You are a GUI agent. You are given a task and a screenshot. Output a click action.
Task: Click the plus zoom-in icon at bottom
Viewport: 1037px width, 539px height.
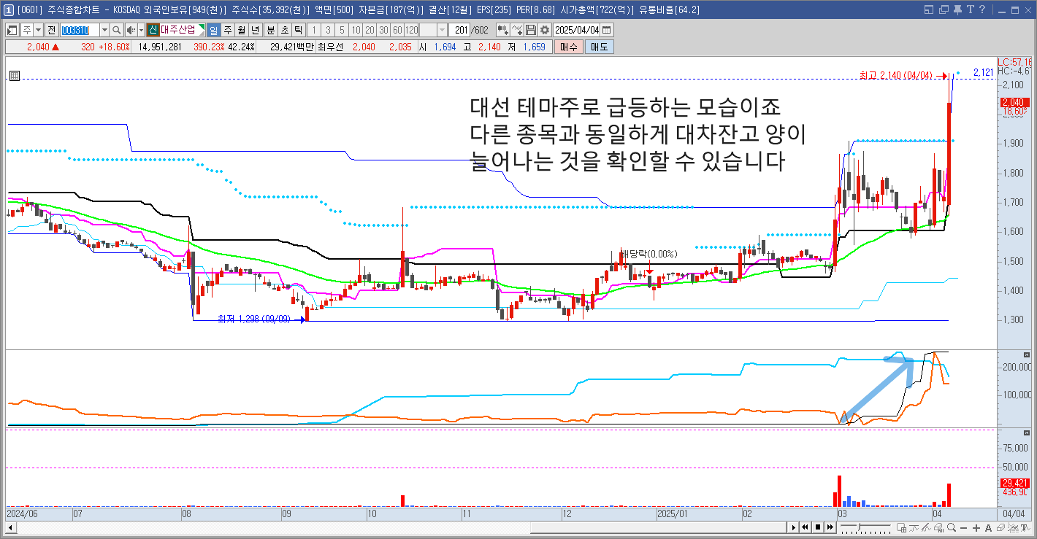tap(976, 527)
